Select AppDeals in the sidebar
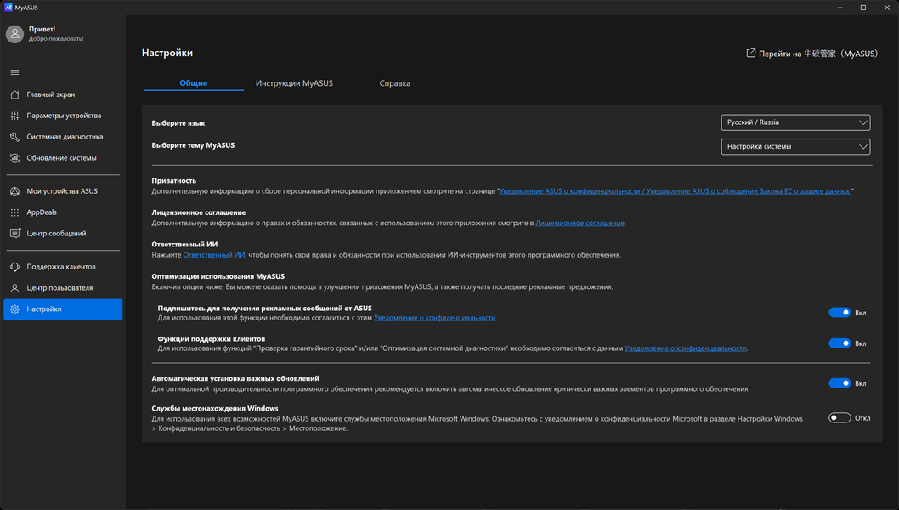This screenshot has height=510, width=899. pyautogui.click(x=63, y=212)
